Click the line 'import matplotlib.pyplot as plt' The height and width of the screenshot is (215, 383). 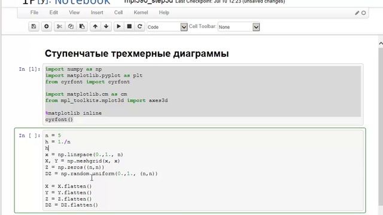[94, 76]
